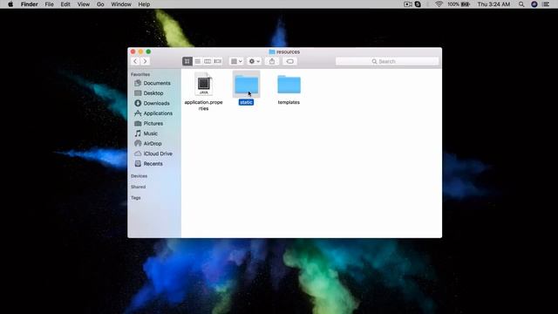Open the File menu
The image size is (558, 314).
(49, 4)
